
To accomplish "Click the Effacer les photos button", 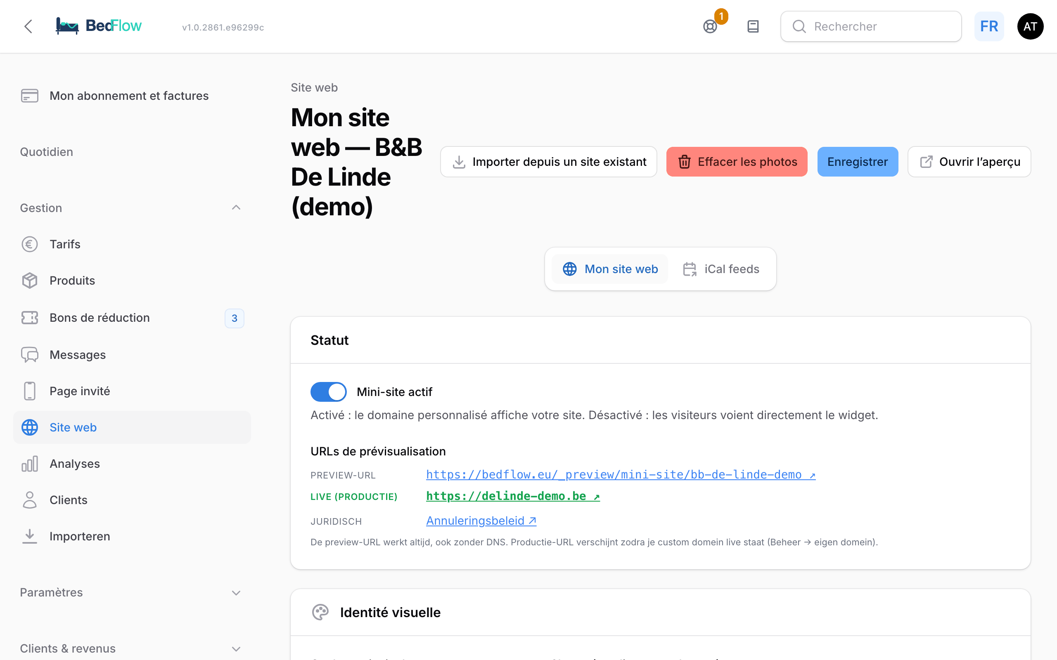I will [737, 162].
